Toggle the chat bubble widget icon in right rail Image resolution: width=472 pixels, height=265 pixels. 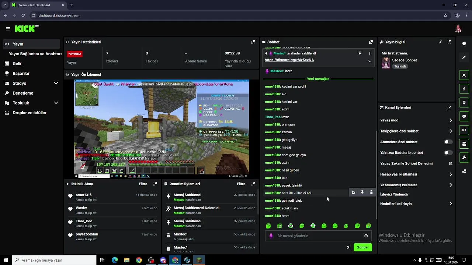(x=464, y=116)
